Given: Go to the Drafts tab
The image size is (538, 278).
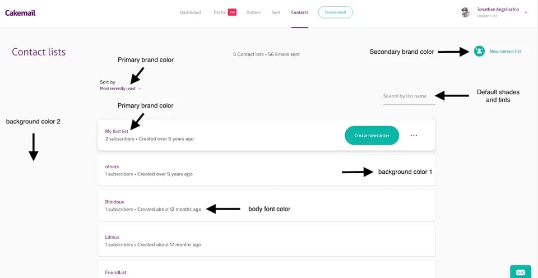Looking at the screenshot, I should tap(219, 12).
